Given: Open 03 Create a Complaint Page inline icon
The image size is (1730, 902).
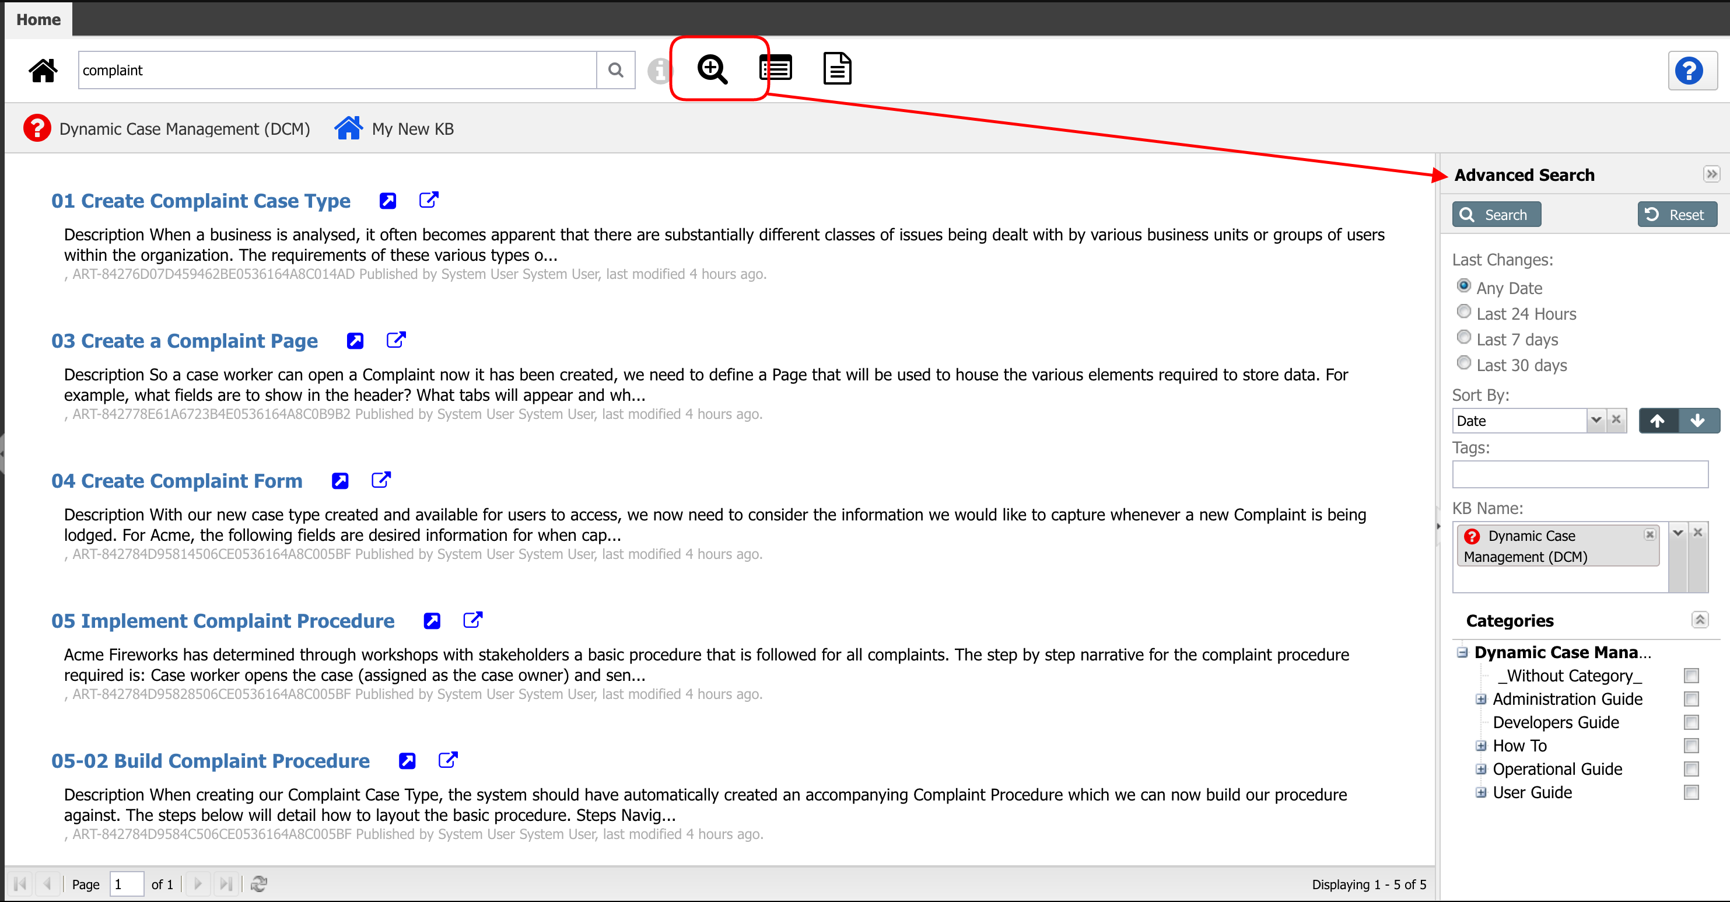Looking at the screenshot, I should tap(355, 341).
